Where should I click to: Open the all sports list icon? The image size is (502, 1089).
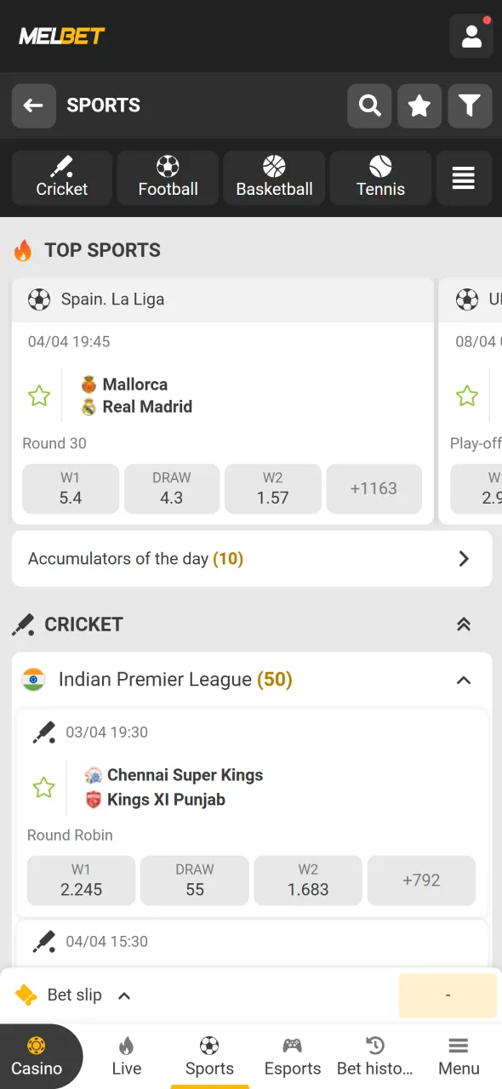tap(464, 178)
